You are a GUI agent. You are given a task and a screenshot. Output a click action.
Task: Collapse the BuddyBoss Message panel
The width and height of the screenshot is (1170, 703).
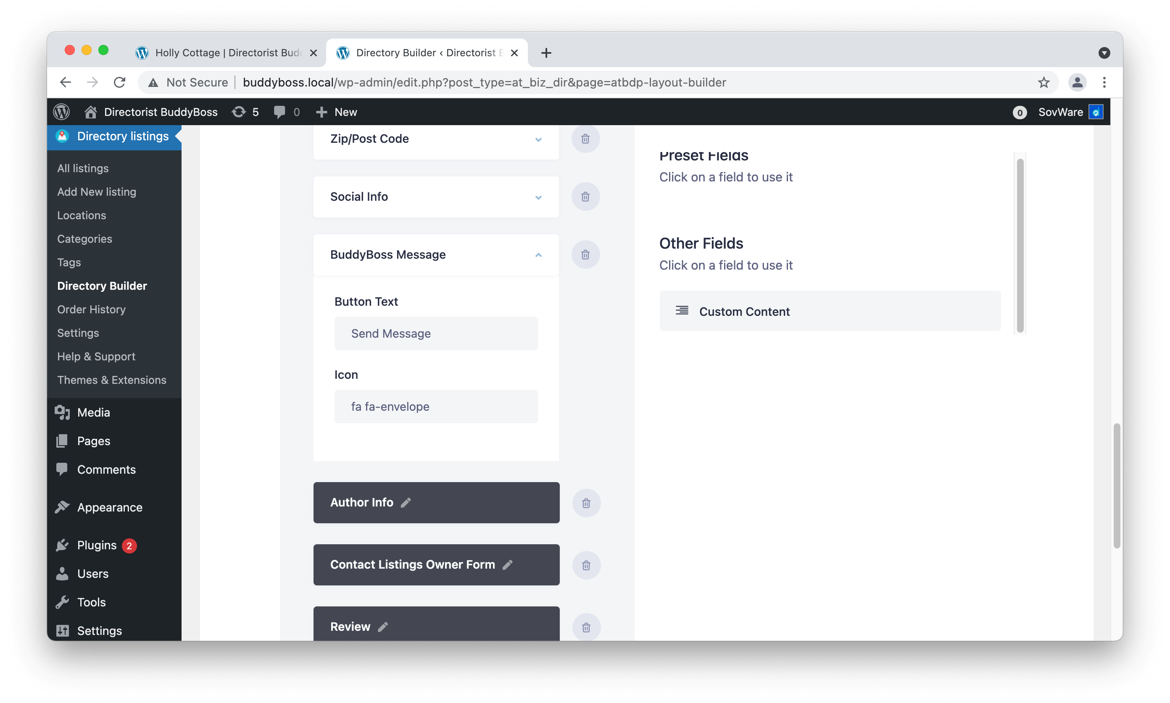538,255
